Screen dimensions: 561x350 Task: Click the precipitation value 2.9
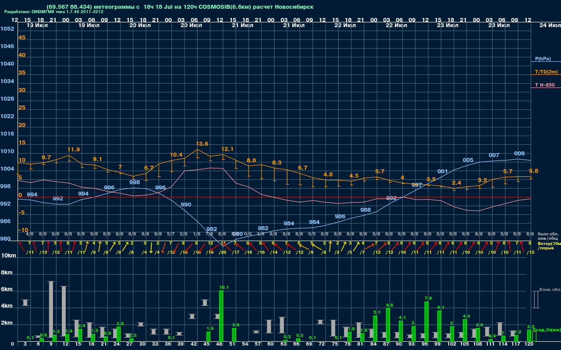click(x=120, y=323)
